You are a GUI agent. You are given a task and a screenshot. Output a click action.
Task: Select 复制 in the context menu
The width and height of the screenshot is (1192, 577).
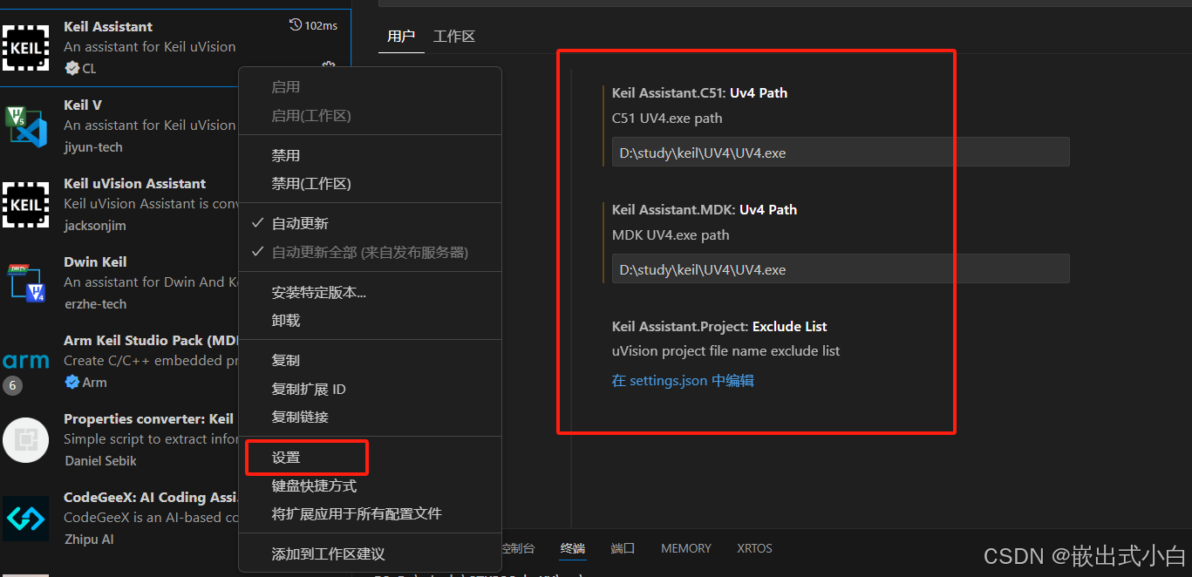click(370, 360)
